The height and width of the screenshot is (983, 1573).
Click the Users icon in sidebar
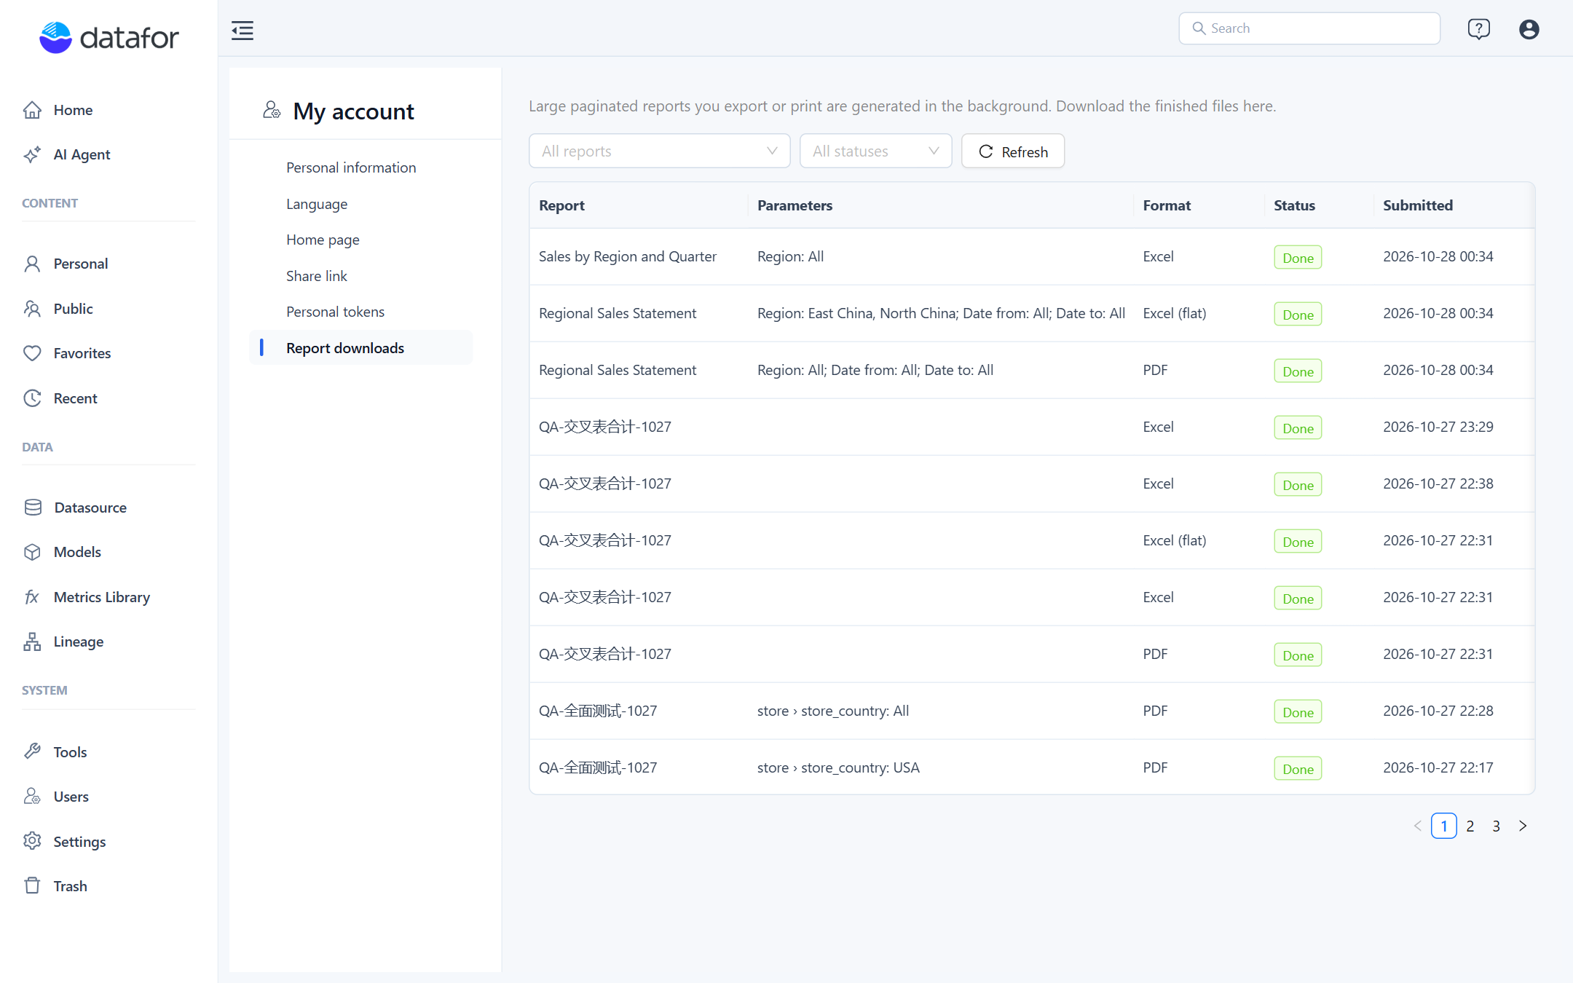pyautogui.click(x=32, y=797)
